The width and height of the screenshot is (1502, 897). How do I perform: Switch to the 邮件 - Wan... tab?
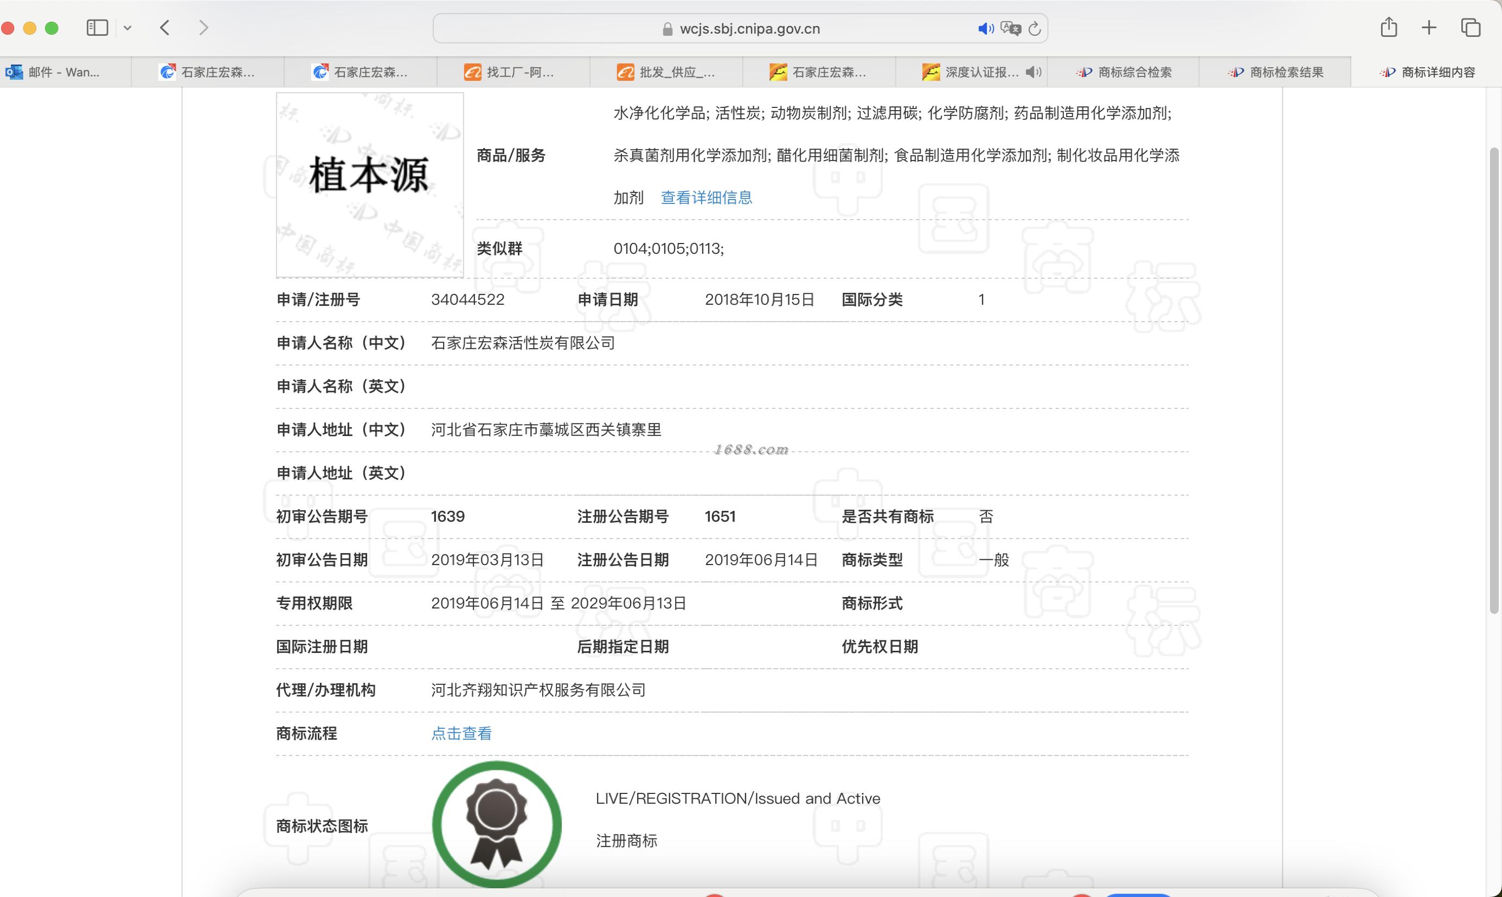pos(63,72)
